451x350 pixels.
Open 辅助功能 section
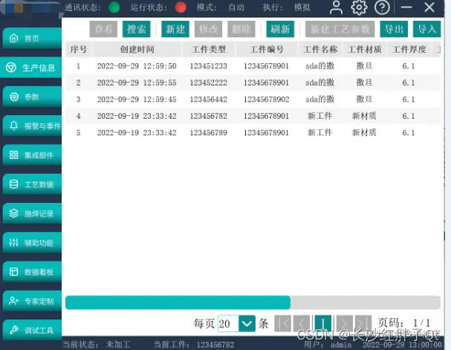32,243
